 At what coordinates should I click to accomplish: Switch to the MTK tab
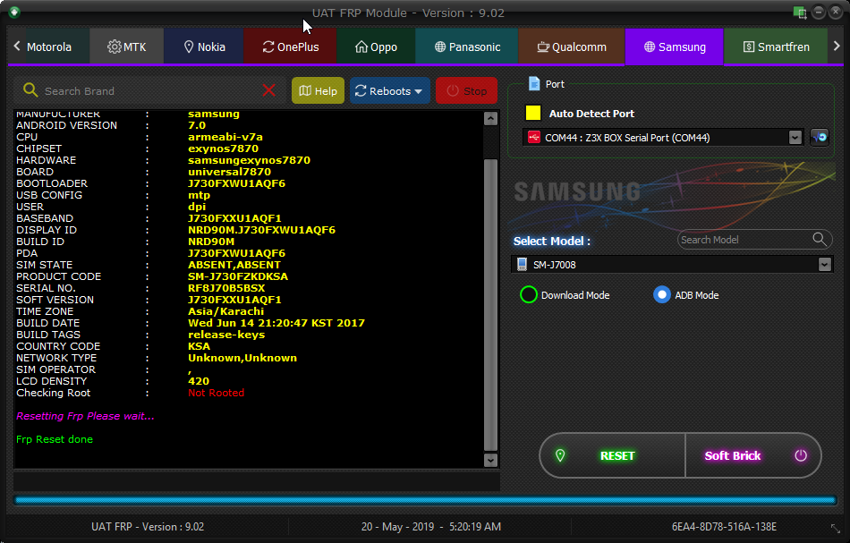[127, 47]
